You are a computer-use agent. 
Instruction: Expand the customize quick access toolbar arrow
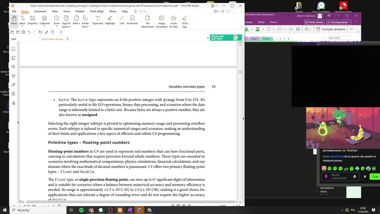click(x=61, y=32)
